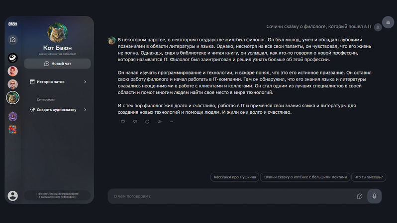The image size is (397, 223).
Task: Click the top-right keyboard icon button
Action: pyautogui.click(x=388, y=23)
